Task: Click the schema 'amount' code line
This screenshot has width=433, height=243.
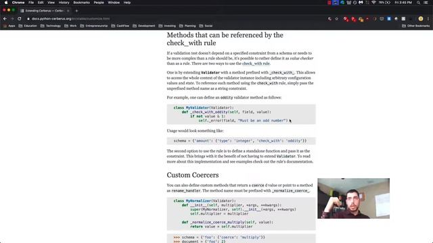Action: click(x=240, y=141)
